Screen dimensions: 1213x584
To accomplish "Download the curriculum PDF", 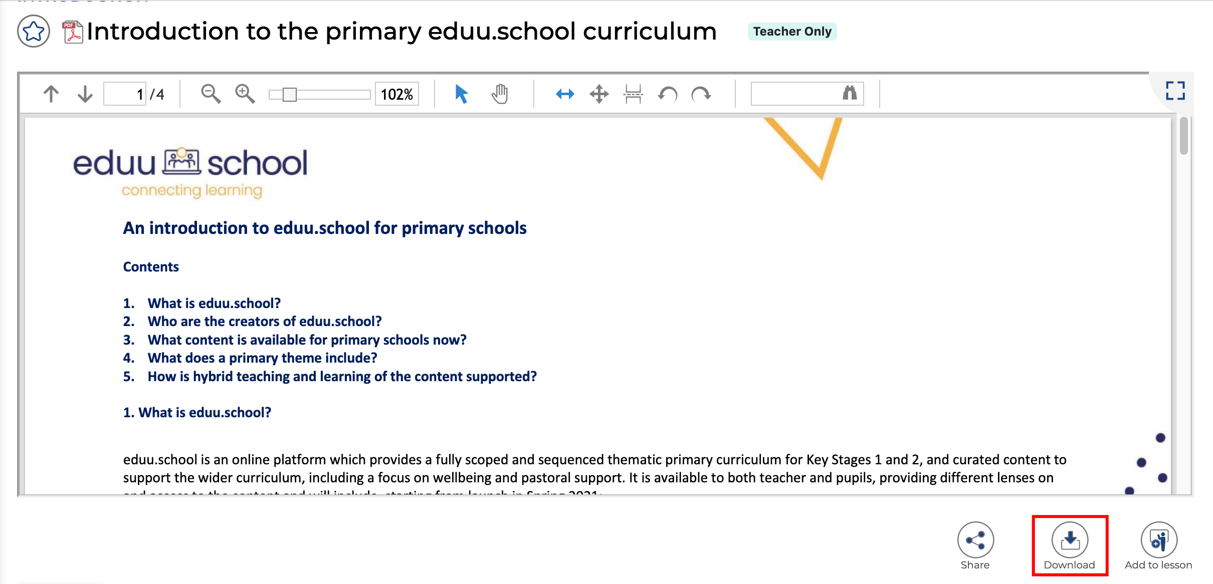I will tap(1070, 541).
